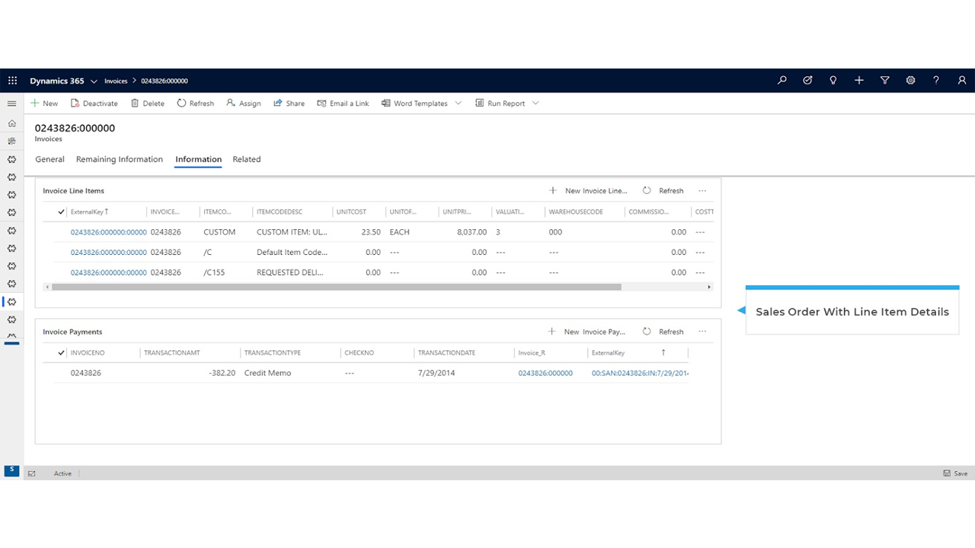Screen dimensions: 975x548
Task: Click the TRANSACTIONTYPE column header
Action: (273, 353)
